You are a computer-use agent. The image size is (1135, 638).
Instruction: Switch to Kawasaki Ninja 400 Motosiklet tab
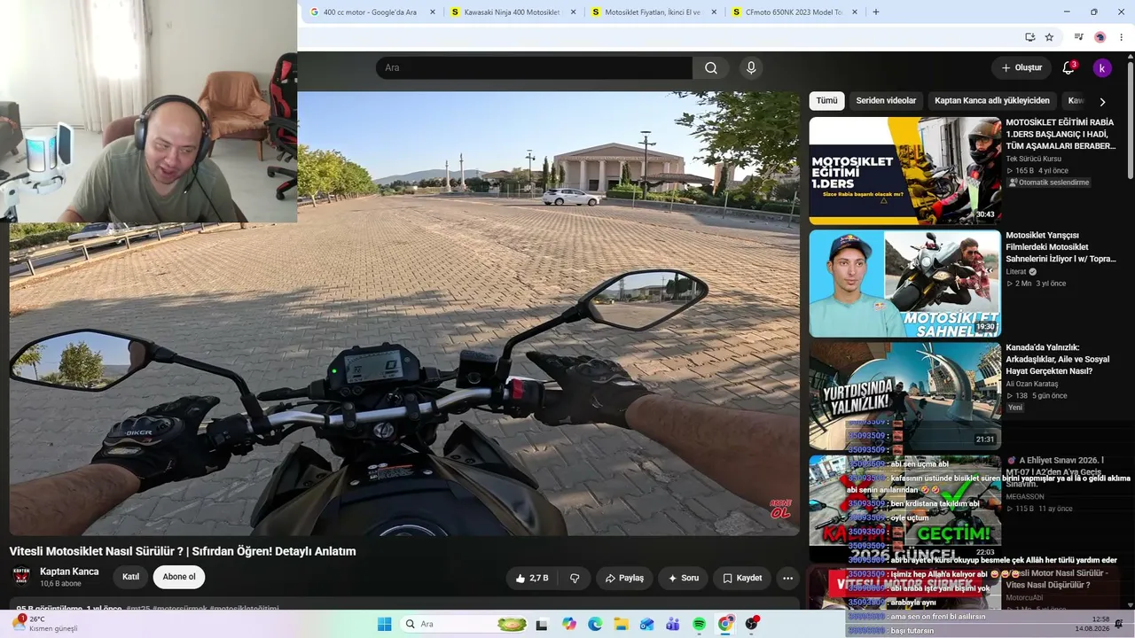pos(514,12)
